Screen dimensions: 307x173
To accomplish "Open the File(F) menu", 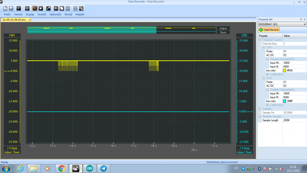I will [7, 15].
